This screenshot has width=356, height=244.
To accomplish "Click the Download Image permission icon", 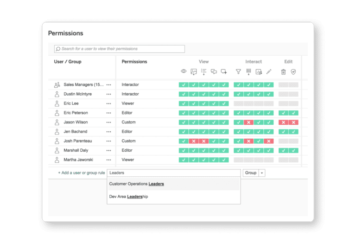I will click(x=194, y=72).
